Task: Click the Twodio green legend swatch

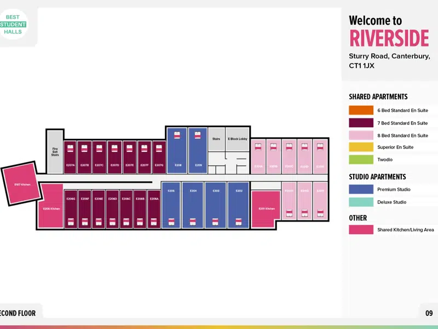Action: click(x=361, y=160)
